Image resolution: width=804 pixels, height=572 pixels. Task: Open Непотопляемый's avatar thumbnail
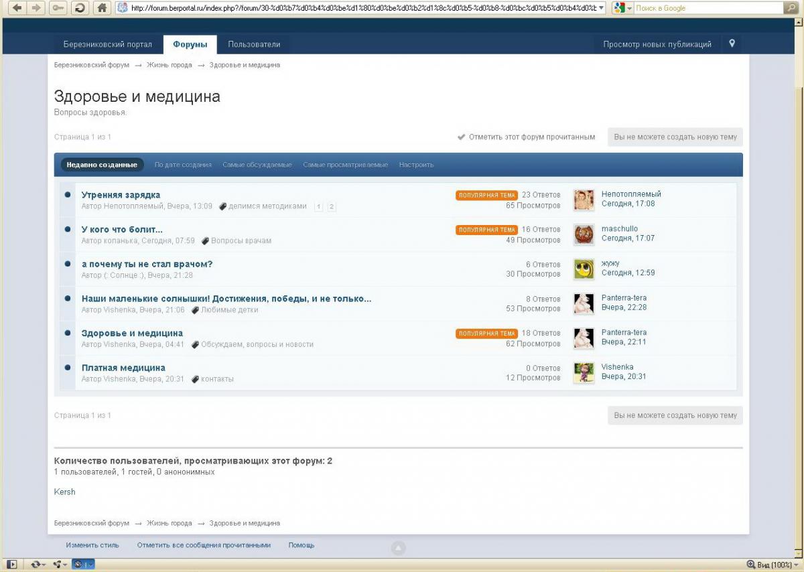pyautogui.click(x=584, y=200)
